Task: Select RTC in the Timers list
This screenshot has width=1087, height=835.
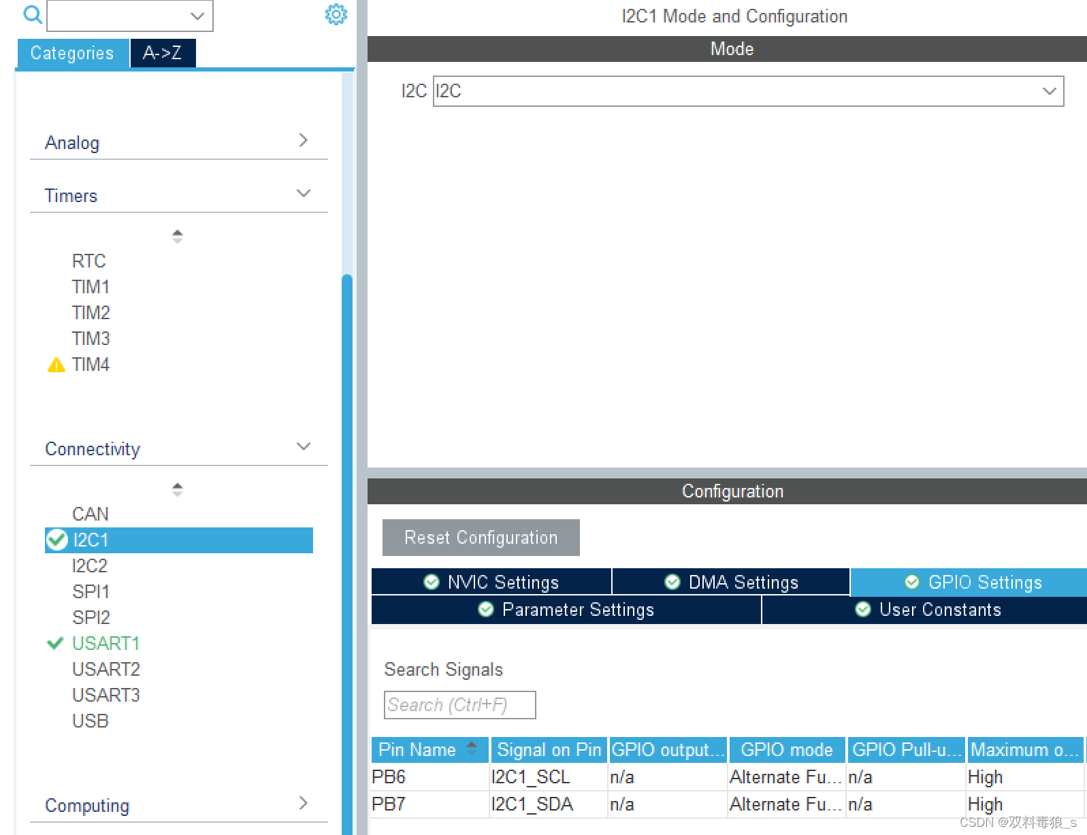Action: tap(89, 261)
